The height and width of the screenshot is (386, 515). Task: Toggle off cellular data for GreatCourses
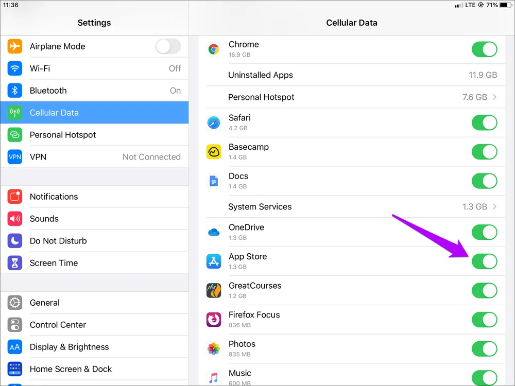pyautogui.click(x=484, y=291)
